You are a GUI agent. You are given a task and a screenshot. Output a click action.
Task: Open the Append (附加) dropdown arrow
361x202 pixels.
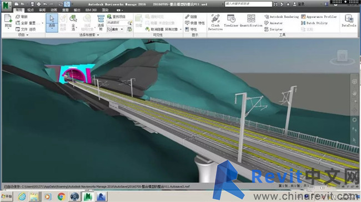coord(8,28)
